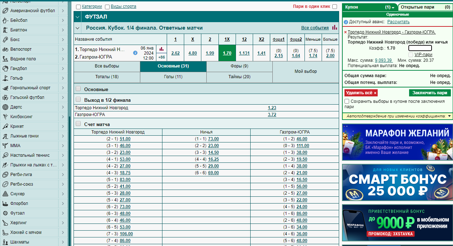Screen dimensions: 453x246
Task: Tick the Счет матча checkbox
Action: pos(78,124)
